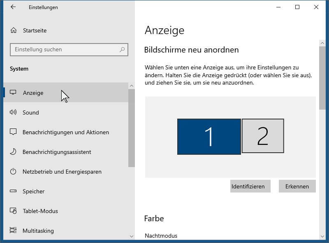This screenshot has width=329, height=243.
Task: Open the Speicher drive icon
Action: pos(13,191)
